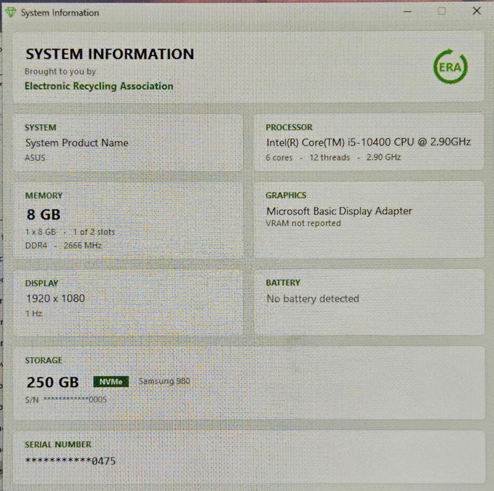Screen dimensions: 494x491
Task: Close the System Information window
Action: click(x=476, y=11)
